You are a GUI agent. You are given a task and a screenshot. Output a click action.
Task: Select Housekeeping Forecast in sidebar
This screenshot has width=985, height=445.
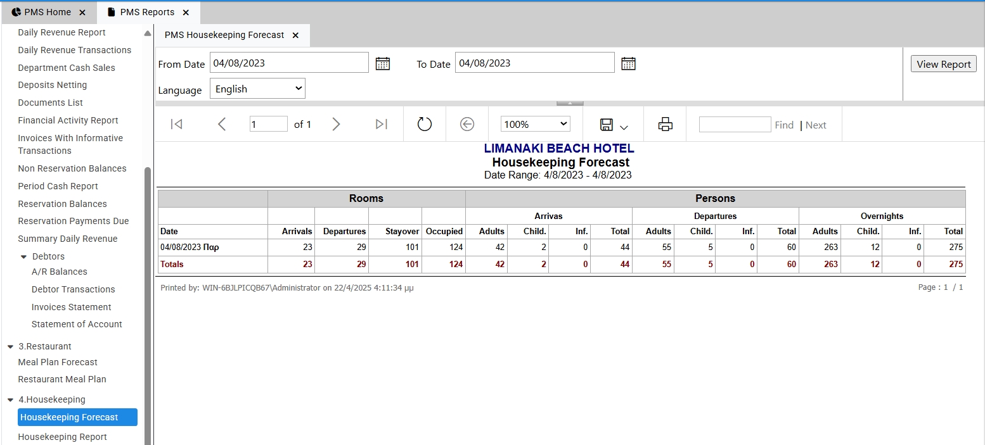point(77,417)
